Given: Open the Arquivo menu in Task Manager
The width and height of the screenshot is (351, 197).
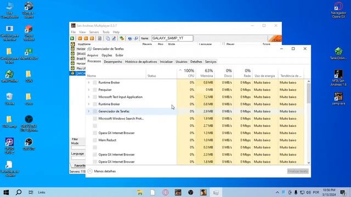Looking at the screenshot, I should coord(93,55).
